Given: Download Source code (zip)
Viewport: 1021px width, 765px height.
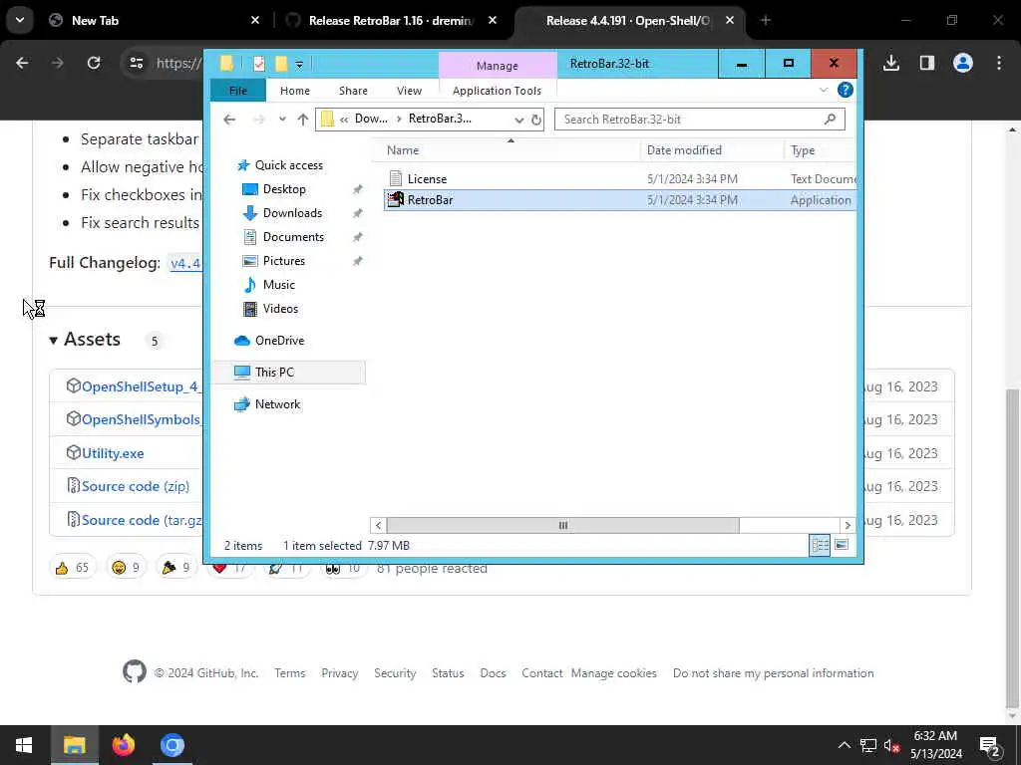Looking at the screenshot, I should click(x=136, y=486).
